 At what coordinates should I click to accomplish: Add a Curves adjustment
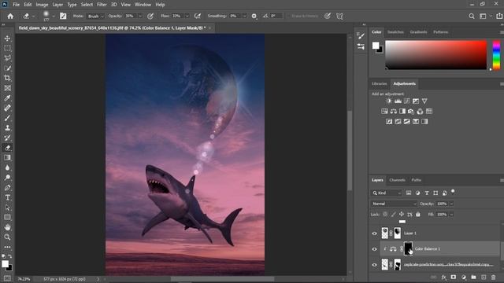point(407,101)
